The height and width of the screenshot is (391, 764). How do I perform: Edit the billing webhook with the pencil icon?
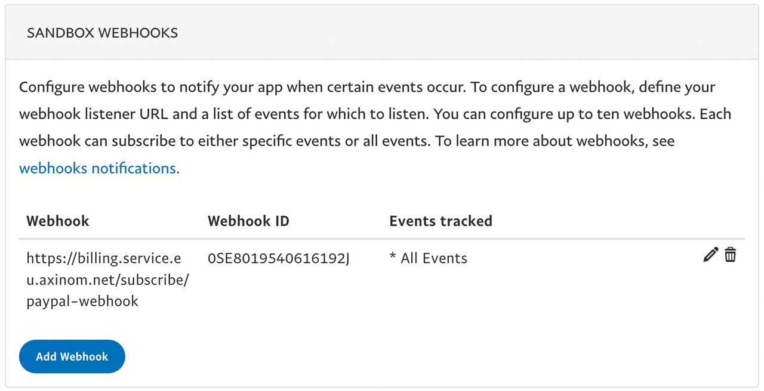click(710, 255)
